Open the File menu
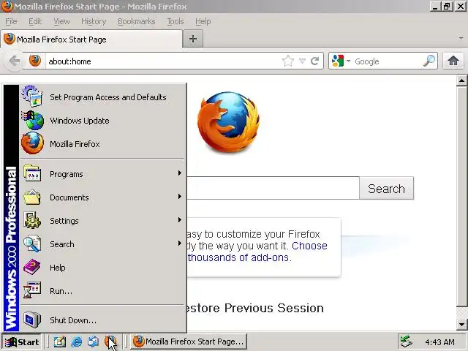The image size is (468, 351). pos(11,21)
